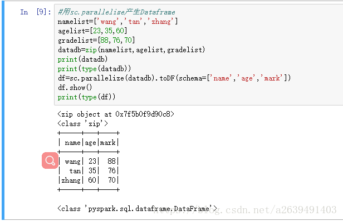Click the 'mark' string in schema
Screen dimensions: 343x221
(x=272, y=78)
